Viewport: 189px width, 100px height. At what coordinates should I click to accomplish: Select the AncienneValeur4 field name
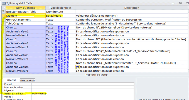(x=26, y=67)
